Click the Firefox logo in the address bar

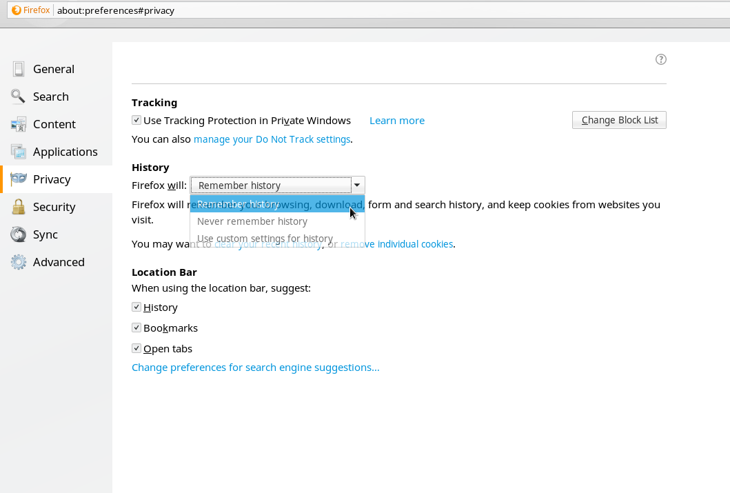point(17,10)
